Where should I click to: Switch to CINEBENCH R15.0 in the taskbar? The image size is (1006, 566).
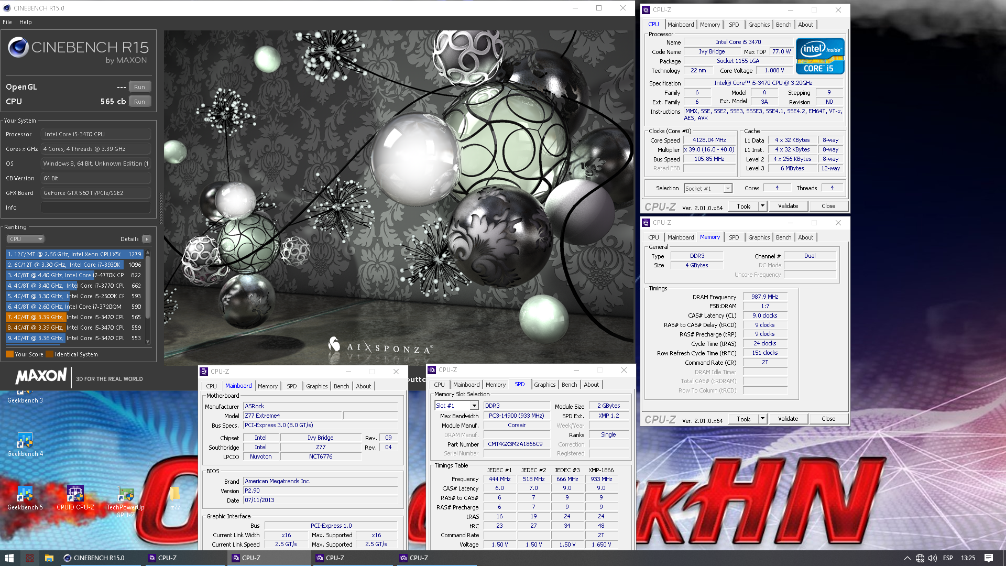(100, 558)
